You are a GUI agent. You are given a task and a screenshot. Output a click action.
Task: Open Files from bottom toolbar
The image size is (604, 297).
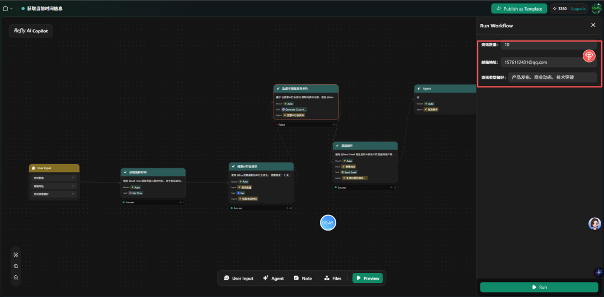[x=333, y=278]
